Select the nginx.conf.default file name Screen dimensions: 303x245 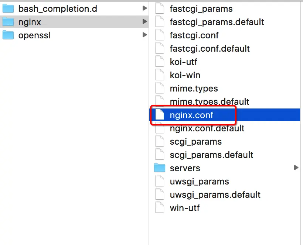[x=207, y=128]
